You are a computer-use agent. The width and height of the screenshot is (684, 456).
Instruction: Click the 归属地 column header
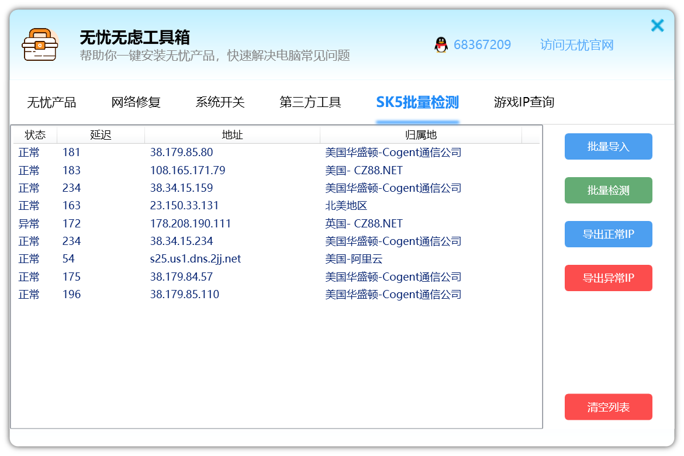(x=421, y=135)
